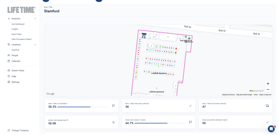Click the activity pulse icon in Mean Stay card
This screenshot has height=135, width=279.
[x=113, y=122]
